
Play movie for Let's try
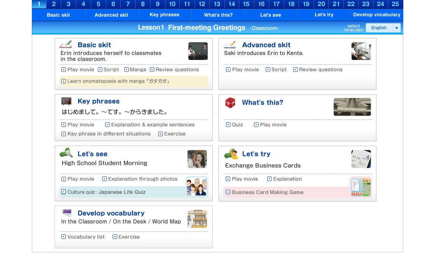click(x=242, y=179)
